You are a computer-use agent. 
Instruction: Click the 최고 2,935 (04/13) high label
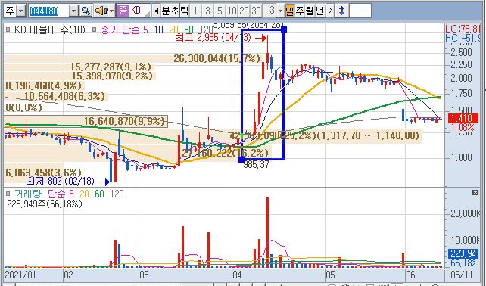213,38
